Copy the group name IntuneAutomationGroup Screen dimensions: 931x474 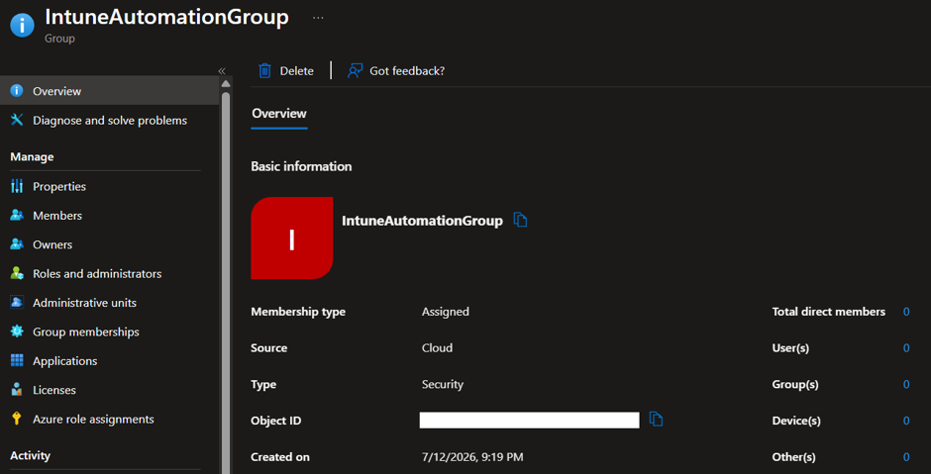[520, 220]
